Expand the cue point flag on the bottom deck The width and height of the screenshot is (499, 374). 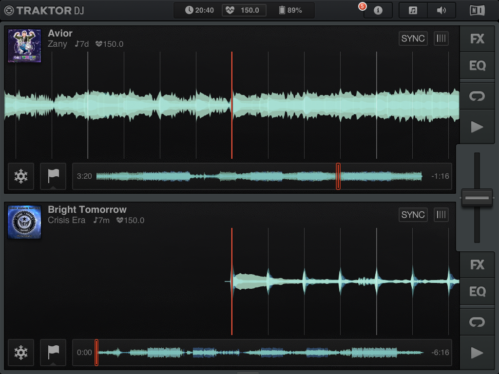pos(53,352)
